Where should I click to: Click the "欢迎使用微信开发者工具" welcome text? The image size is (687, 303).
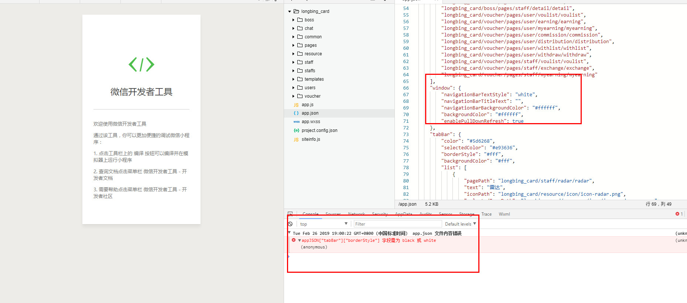pos(120,124)
